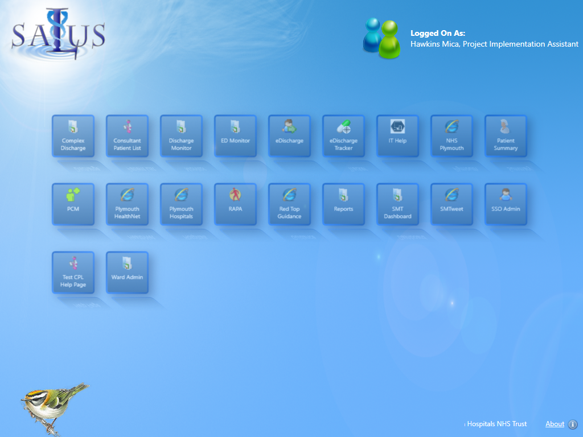
Task: Launch the RAPA tile
Action: tap(235, 204)
